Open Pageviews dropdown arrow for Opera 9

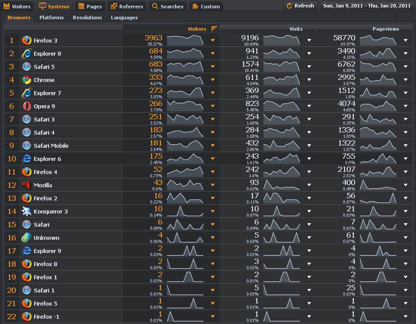point(405,106)
